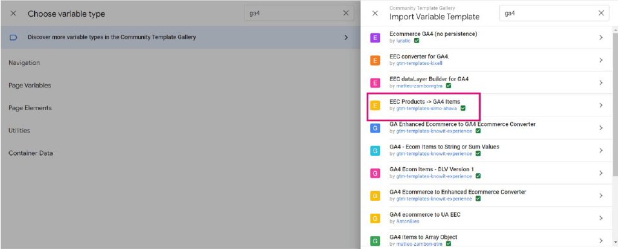The width and height of the screenshot is (618, 249).
Task: Click icon for GA4 Ecommerce to Enhanced Ecommerce Converter
Action: click(375, 196)
